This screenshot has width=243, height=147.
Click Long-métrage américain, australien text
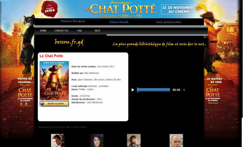pyautogui.click(x=91, y=86)
